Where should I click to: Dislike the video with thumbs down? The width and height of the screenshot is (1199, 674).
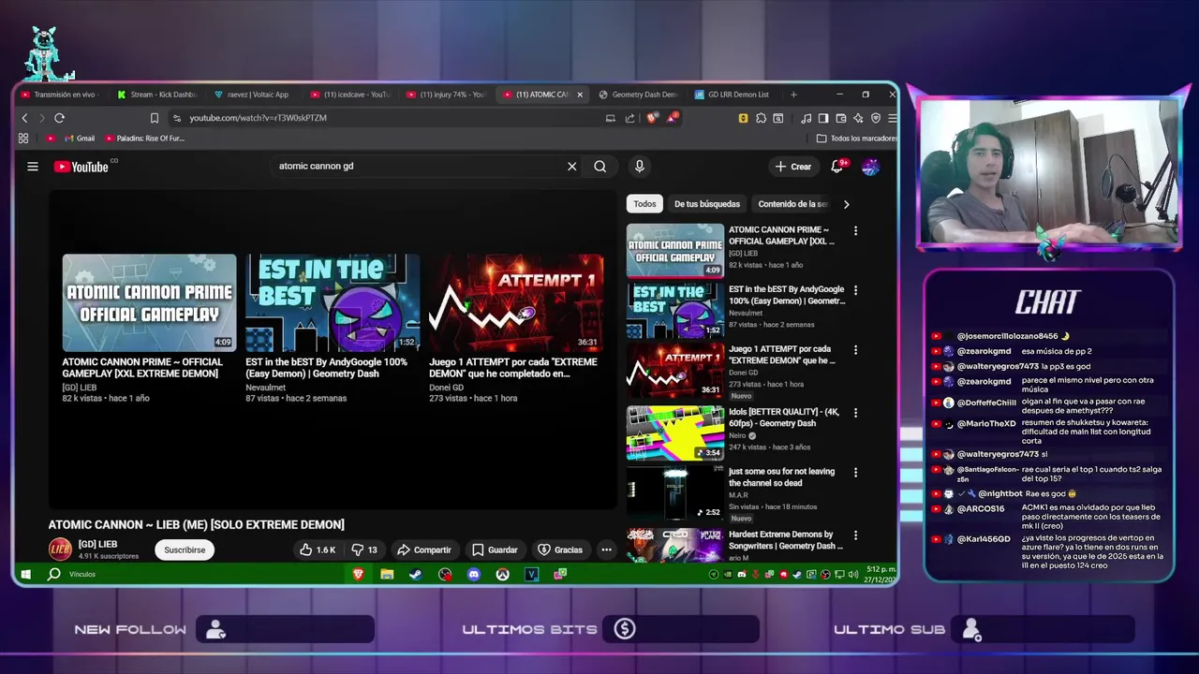pyautogui.click(x=364, y=549)
